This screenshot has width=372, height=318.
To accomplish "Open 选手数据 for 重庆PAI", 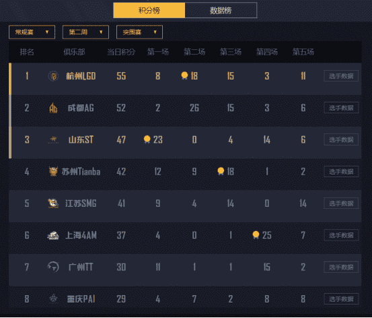I will (341, 299).
